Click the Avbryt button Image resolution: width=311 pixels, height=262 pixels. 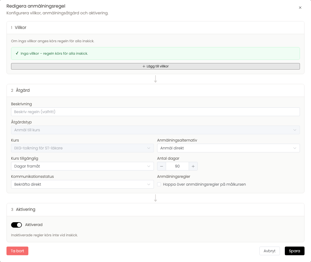[269, 251]
